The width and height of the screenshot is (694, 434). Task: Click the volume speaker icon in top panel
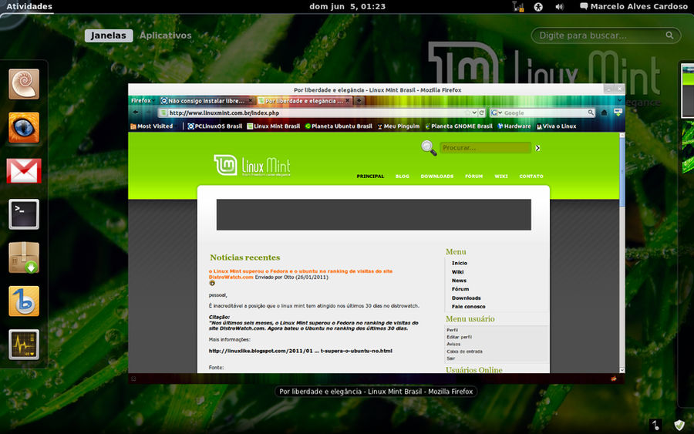pyautogui.click(x=560, y=7)
